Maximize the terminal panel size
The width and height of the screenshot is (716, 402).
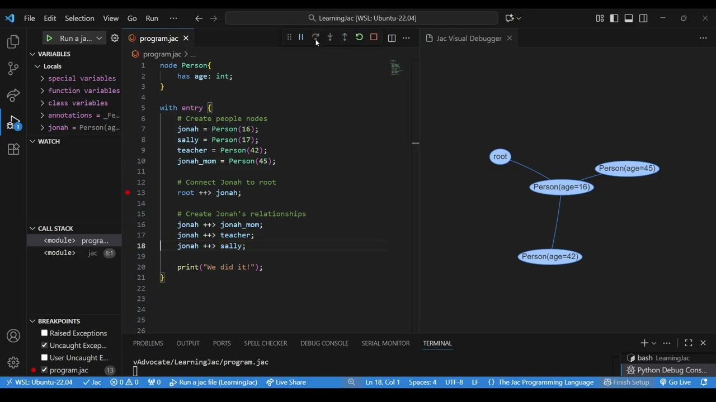point(689,343)
